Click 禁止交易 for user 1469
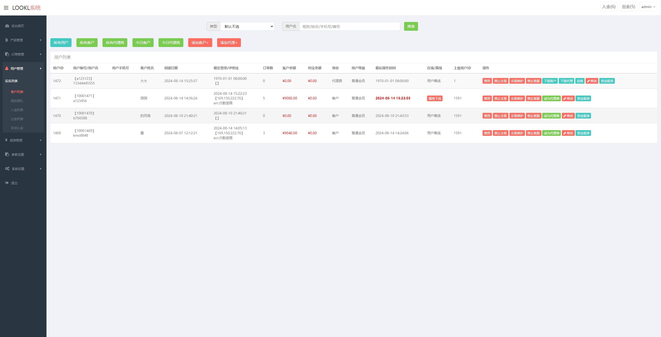661x337 pixels. click(x=500, y=133)
